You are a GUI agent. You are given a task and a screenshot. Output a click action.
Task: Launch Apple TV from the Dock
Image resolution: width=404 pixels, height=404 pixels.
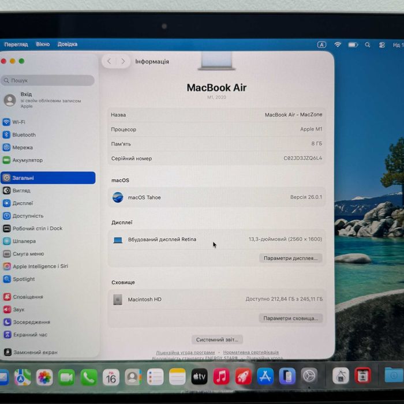click(199, 377)
